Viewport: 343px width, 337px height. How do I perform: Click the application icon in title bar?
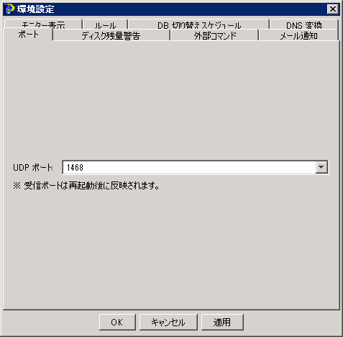coord(9,9)
